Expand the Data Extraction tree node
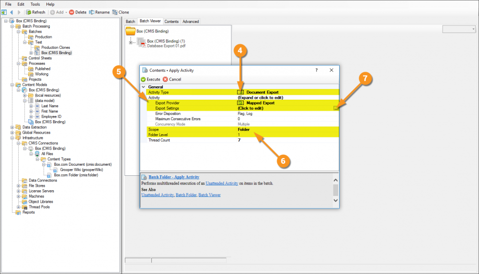 pos(12,127)
